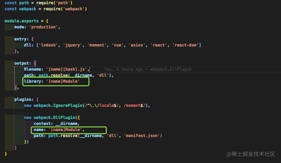The image size is (281, 163).
Task: Click 'react-dom' in the dll array
Action: (185, 45)
